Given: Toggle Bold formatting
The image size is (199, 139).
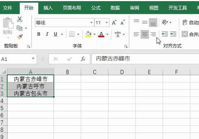Looking at the screenshot, I should [39, 34].
